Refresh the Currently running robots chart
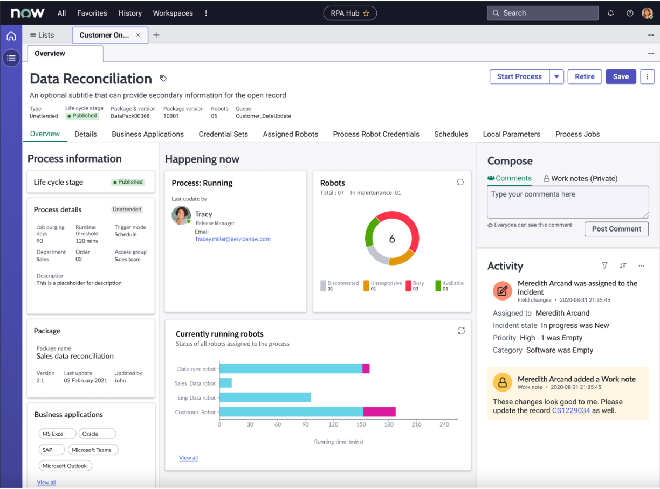 point(461,331)
